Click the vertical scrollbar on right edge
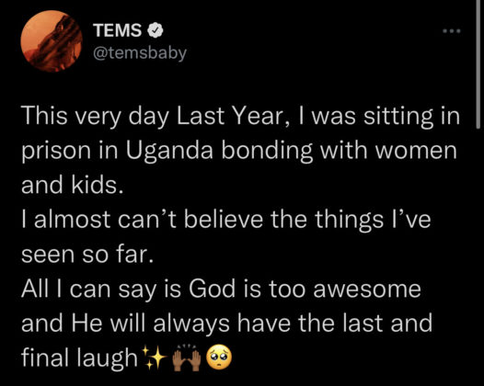The height and width of the screenshot is (386, 484). point(478,63)
